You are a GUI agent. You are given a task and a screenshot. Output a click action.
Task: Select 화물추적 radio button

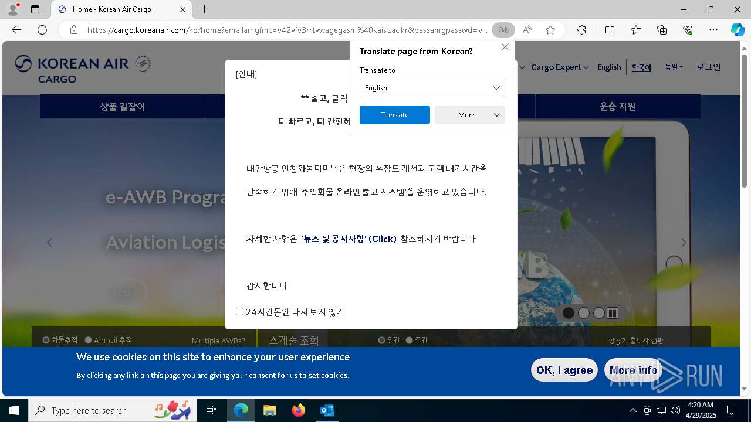46,340
